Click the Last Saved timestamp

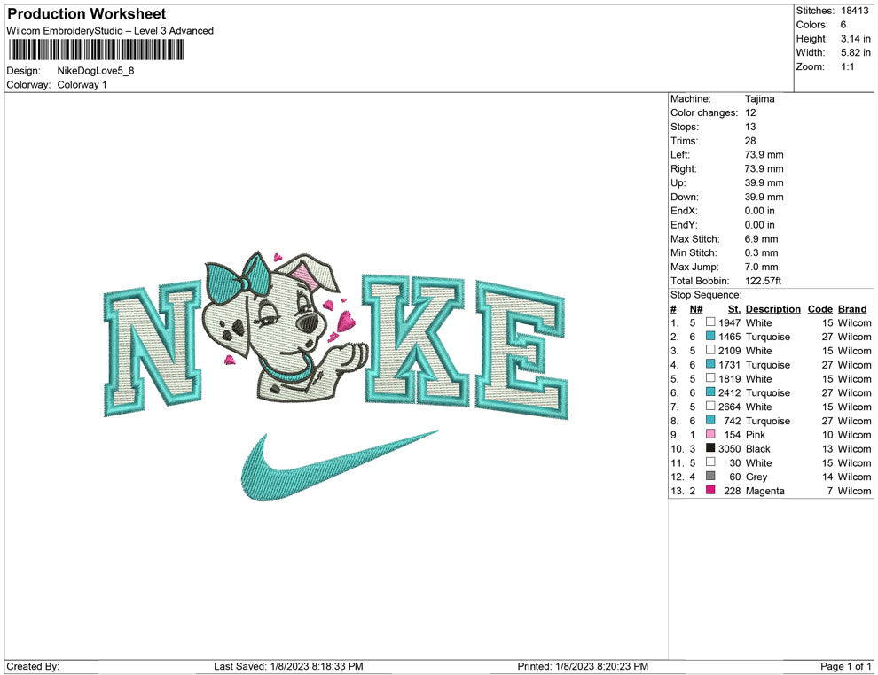pos(288,666)
